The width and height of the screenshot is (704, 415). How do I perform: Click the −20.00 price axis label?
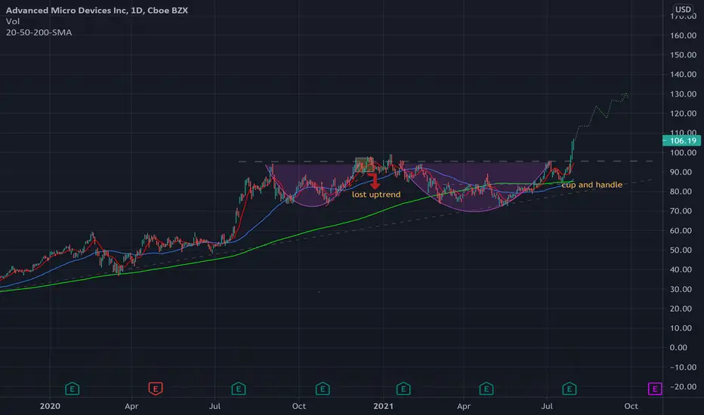(x=684, y=387)
